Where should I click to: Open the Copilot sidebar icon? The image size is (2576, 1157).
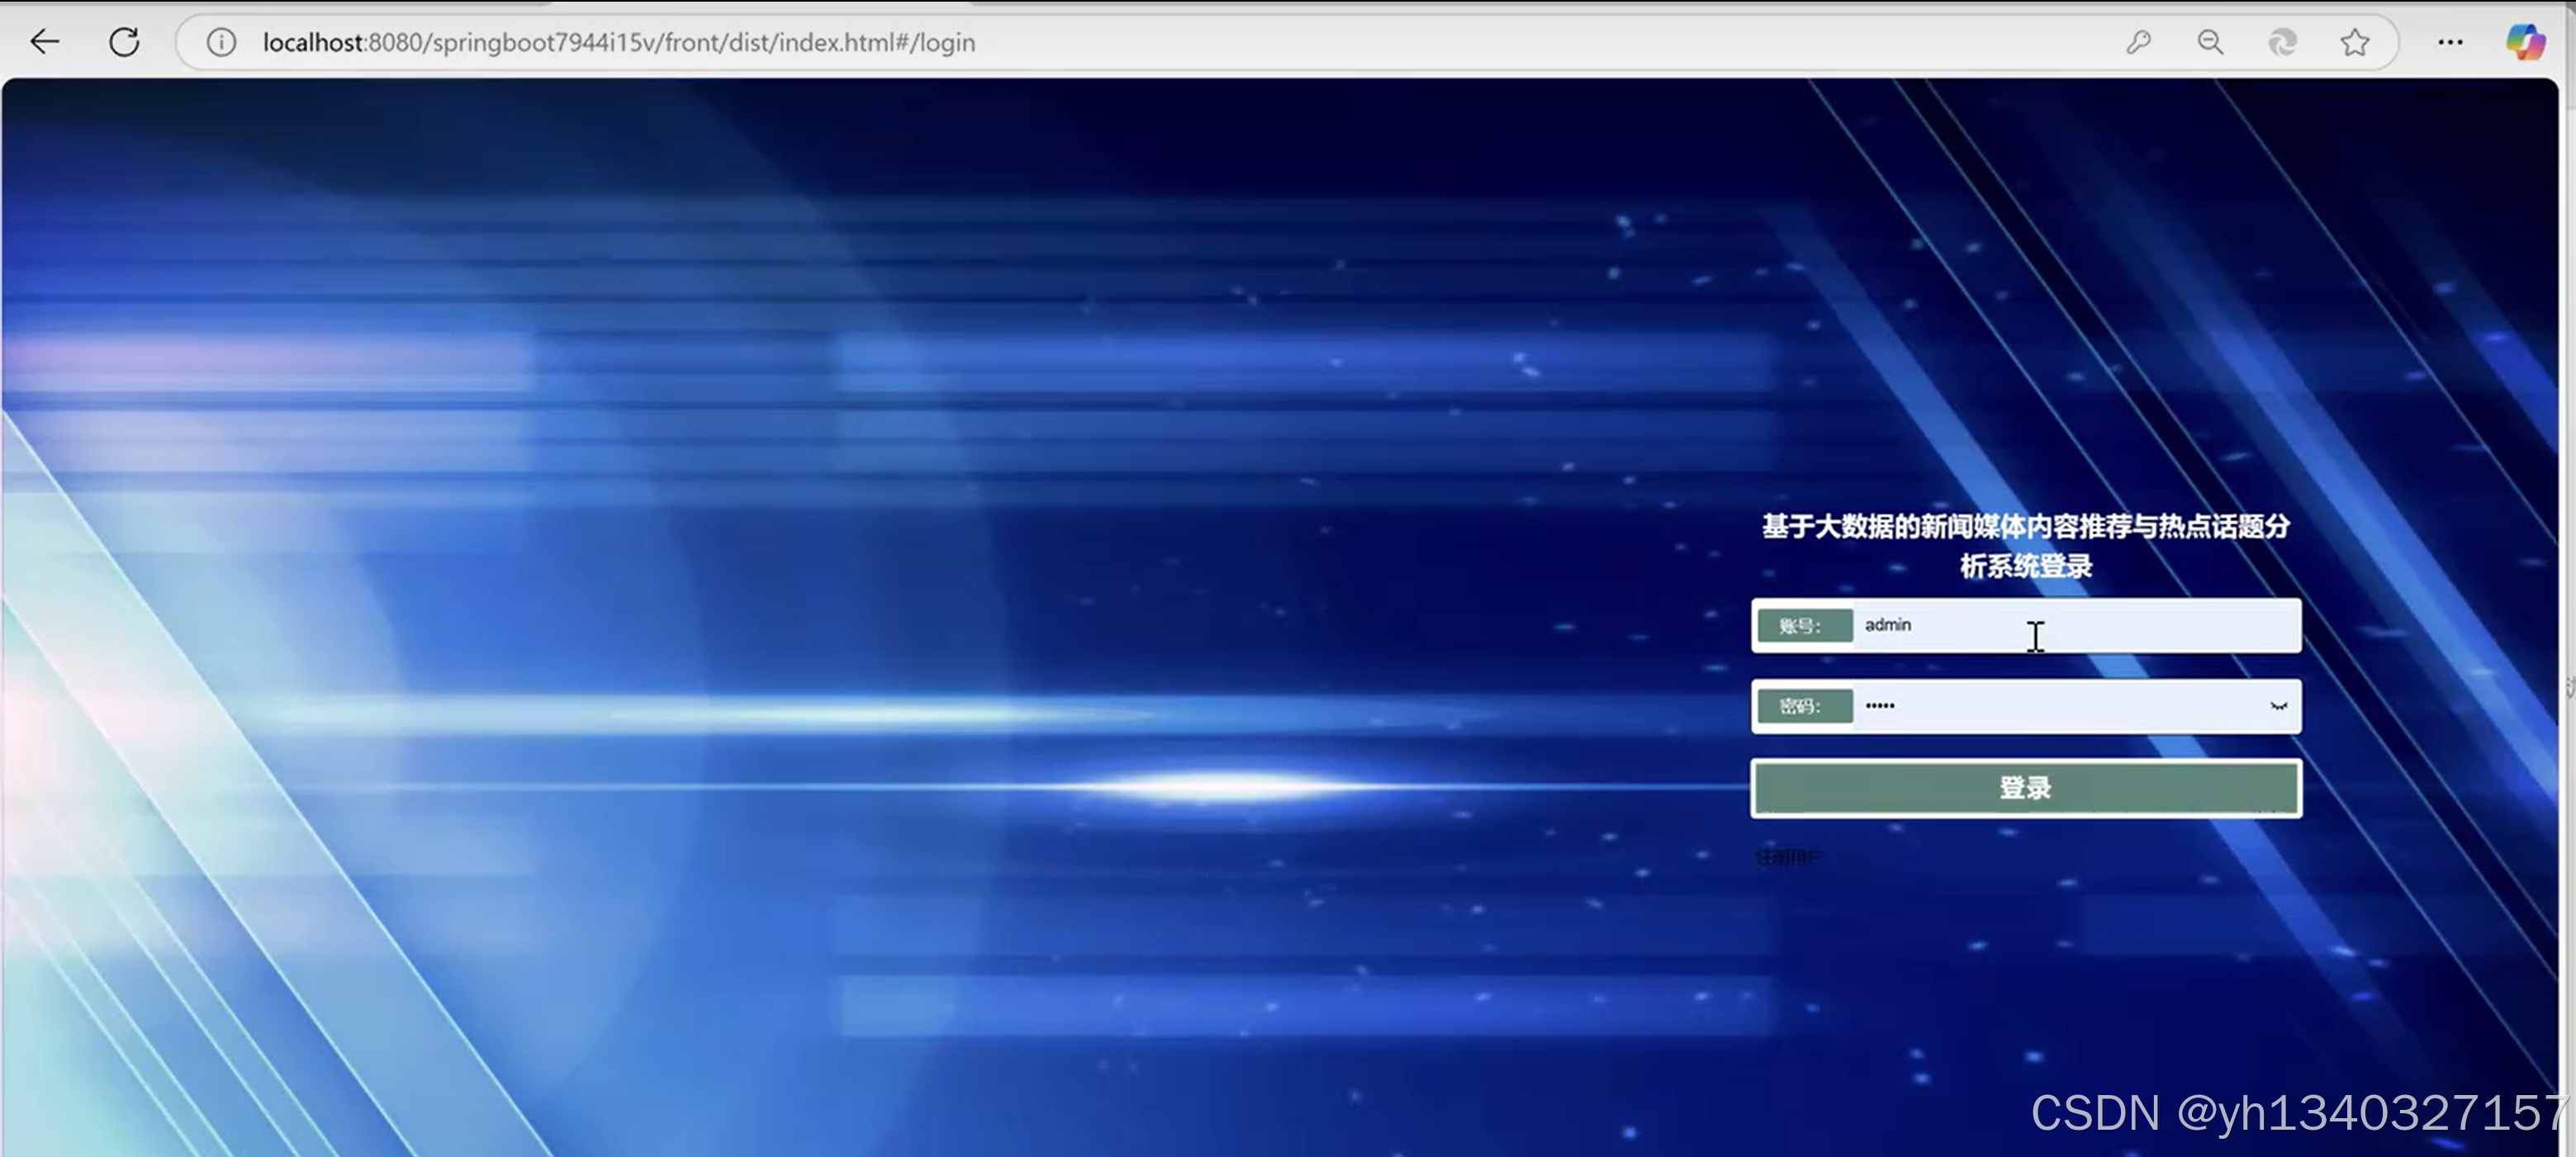click(2524, 42)
